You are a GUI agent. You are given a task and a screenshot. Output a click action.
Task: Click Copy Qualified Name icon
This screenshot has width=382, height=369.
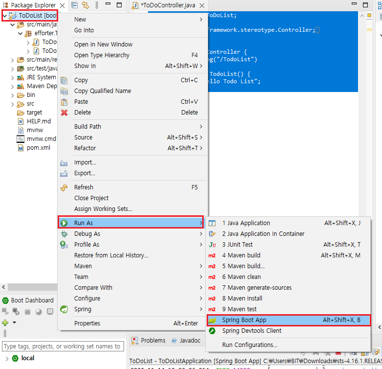[64, 91]
